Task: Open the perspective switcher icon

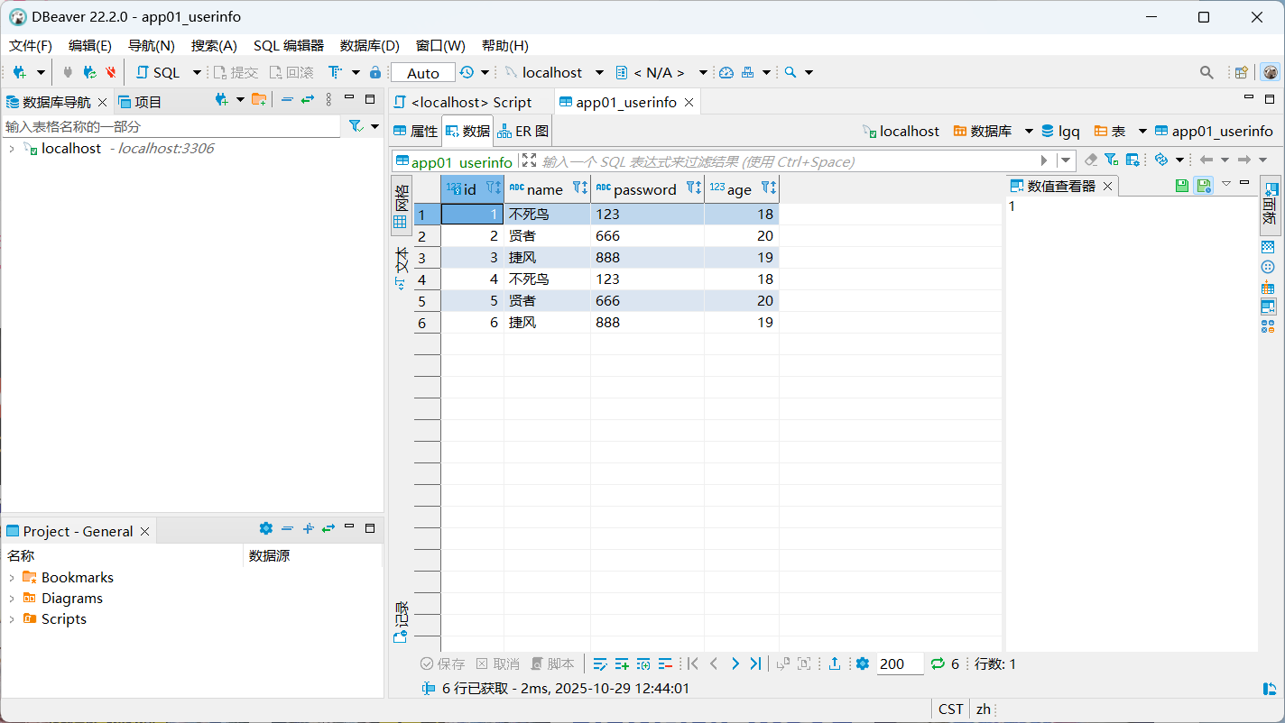Action: pyautogui.click(x=1242, y=72)
